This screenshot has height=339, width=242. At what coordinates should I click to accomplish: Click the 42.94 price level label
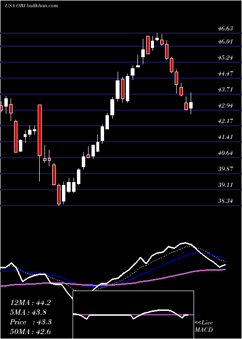click(x=225, y=105)
